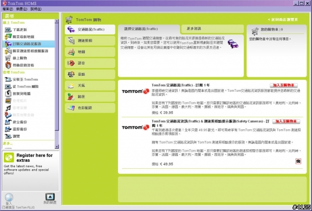Image resolution: width=312 pixels, height=211 pixels.
Task: Open the 景點 points of interest category
Action: [90, 74]
